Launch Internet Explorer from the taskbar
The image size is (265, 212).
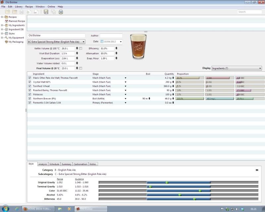[x=17, y=209]
